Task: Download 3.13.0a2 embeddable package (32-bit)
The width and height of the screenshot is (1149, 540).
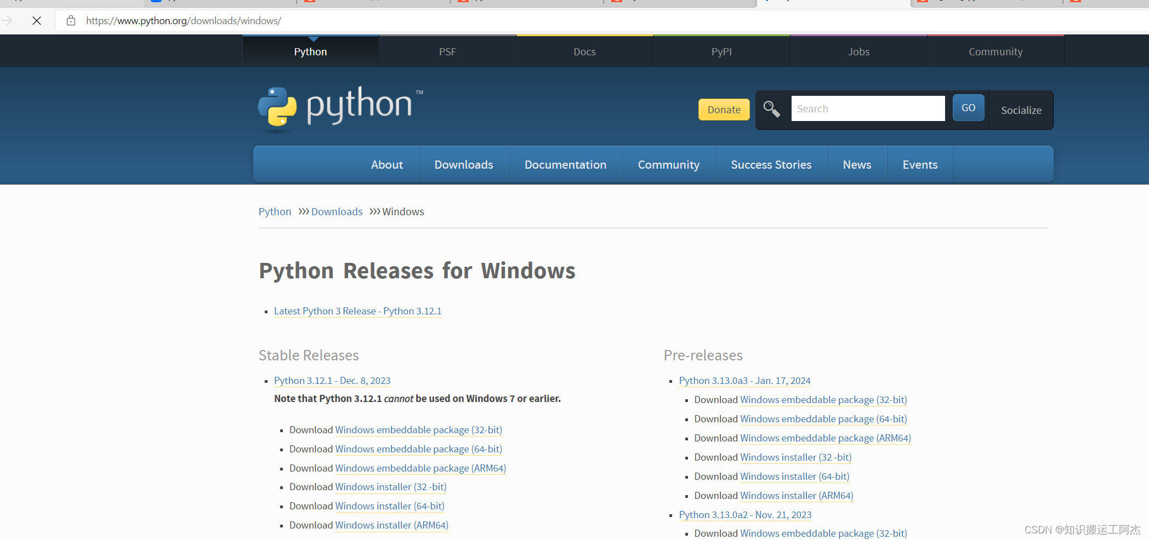Action: (x=823, y=533)
